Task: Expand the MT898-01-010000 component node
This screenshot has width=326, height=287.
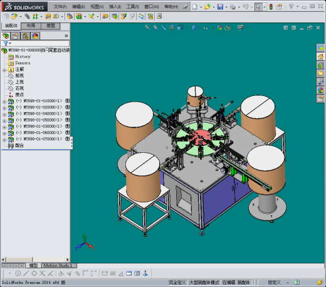Action: (4, 102)
